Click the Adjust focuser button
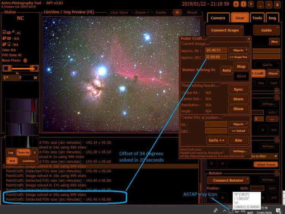The width and height of the screenshot is (285, 214). coord(266,164)
